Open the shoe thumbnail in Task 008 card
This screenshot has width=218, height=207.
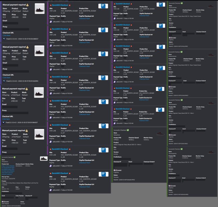click(x=40, y=9)
